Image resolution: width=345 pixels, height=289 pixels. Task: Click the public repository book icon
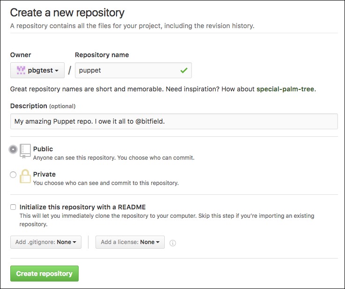click(25, 151)
